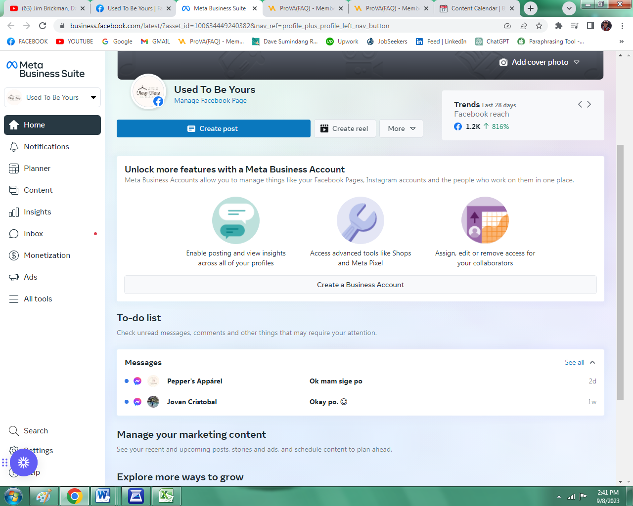Image resolution: width=633 pixels, height=506 pixels.
Task: Click the Create reel button
Action: [345, 128]
